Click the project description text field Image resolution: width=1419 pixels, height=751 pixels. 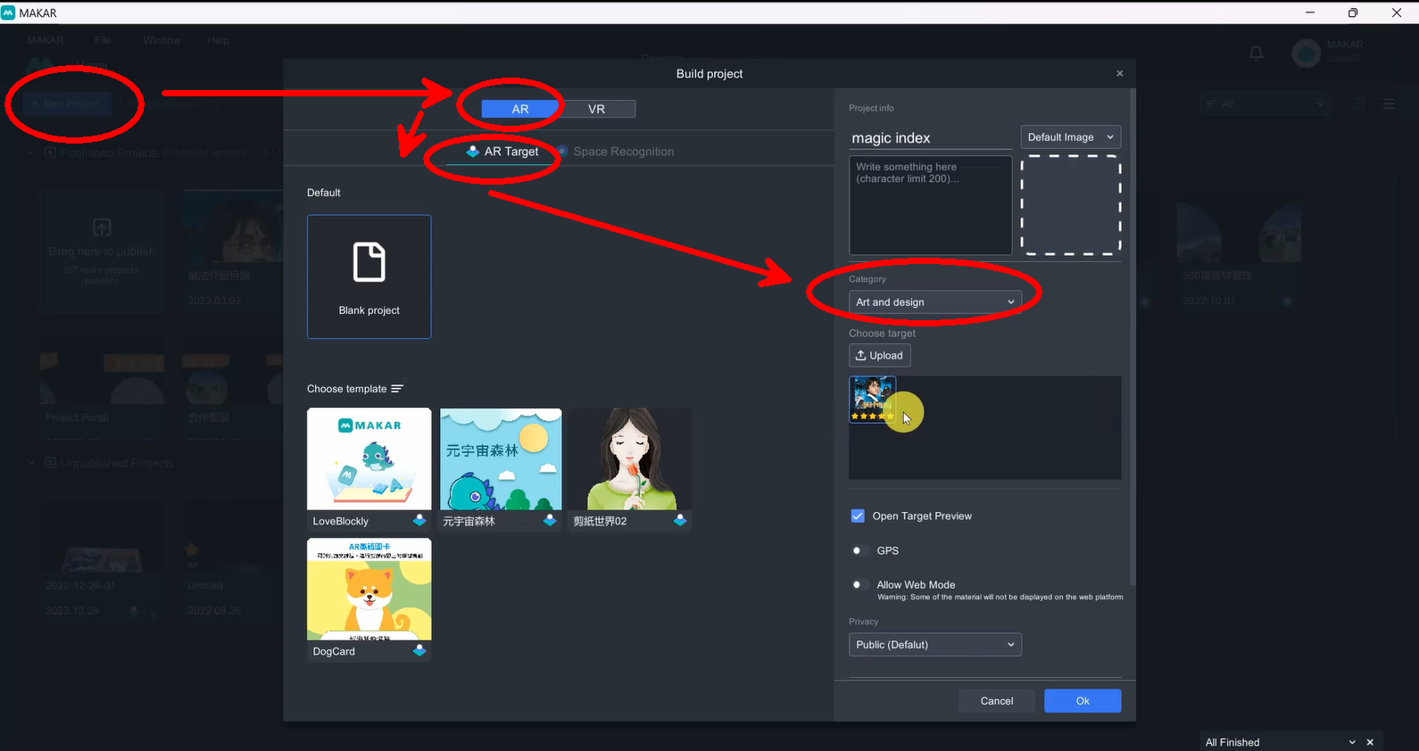[930, 205]
